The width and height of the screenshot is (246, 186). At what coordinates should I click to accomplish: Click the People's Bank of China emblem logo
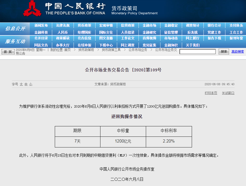click(x=32, y=9)
